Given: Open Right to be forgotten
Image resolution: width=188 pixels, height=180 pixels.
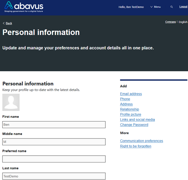Looking at the screenshot, I should [x=136, y=146].
